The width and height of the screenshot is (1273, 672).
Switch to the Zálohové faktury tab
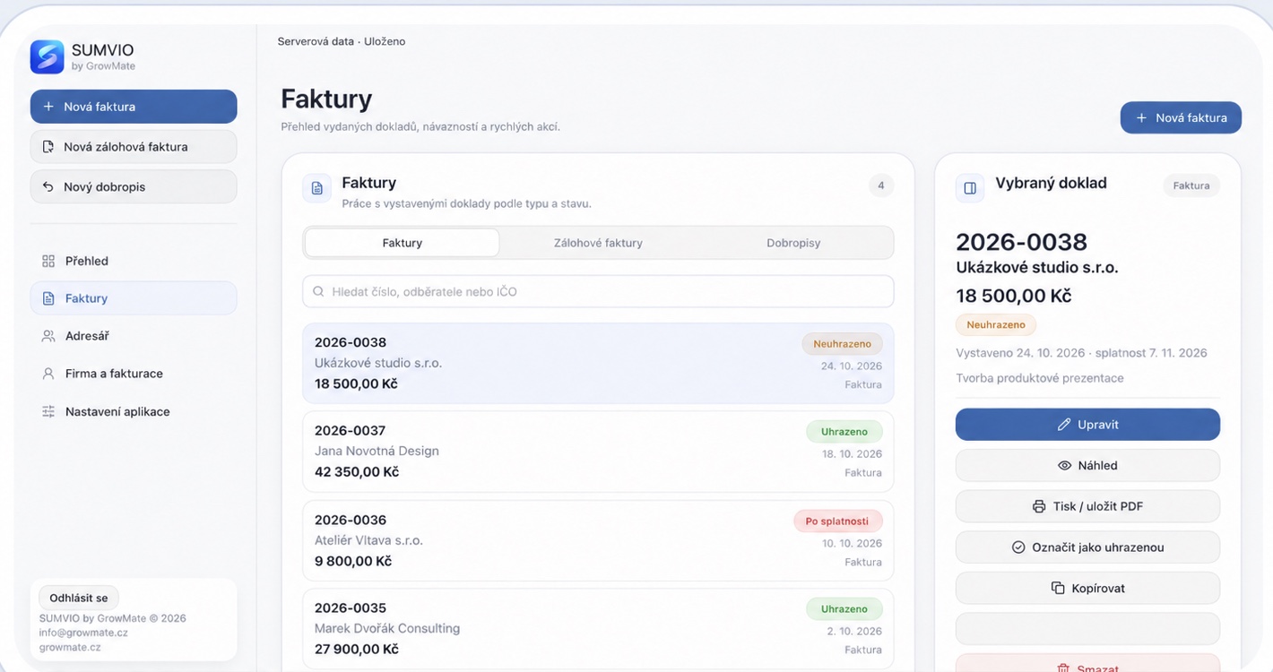coord(598,243)
